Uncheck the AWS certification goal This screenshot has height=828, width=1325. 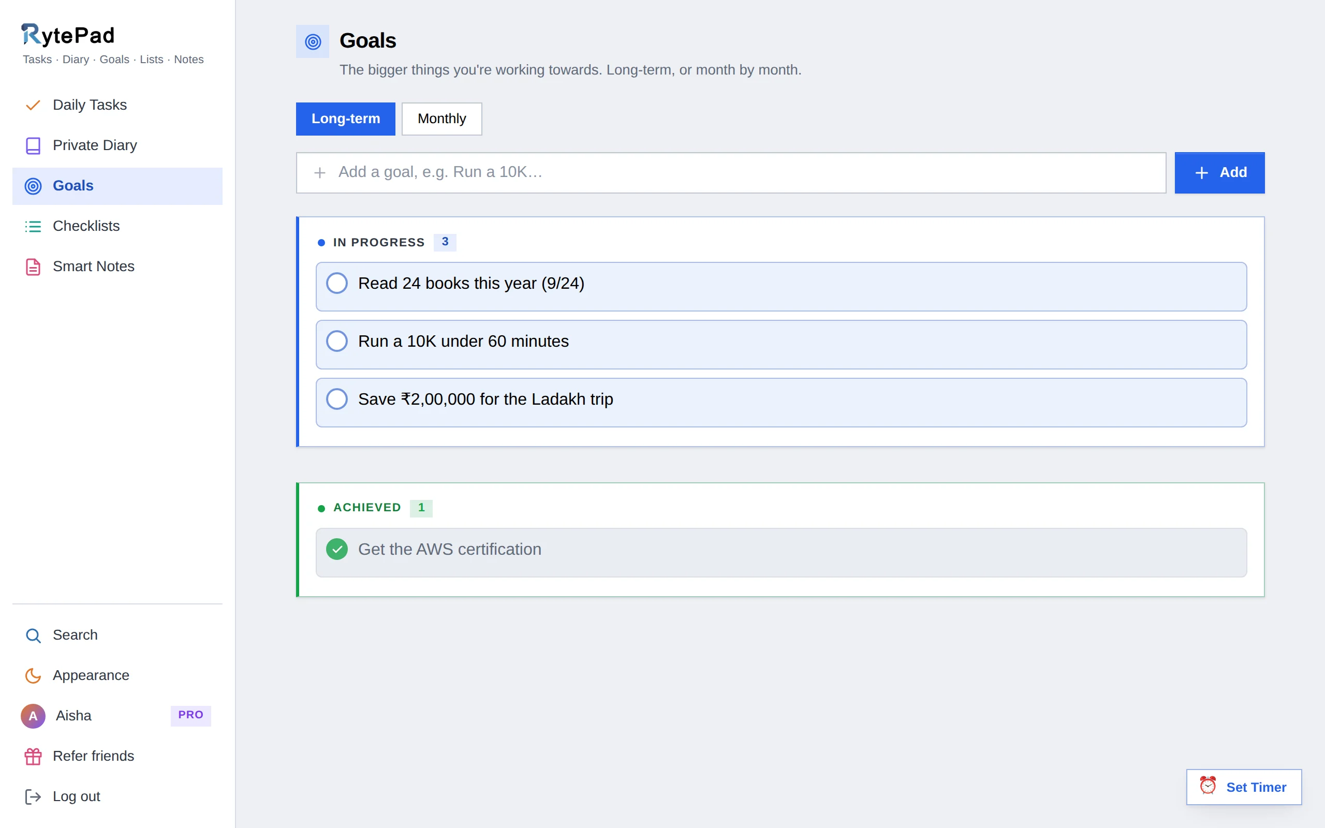click(x=337, y=549)
